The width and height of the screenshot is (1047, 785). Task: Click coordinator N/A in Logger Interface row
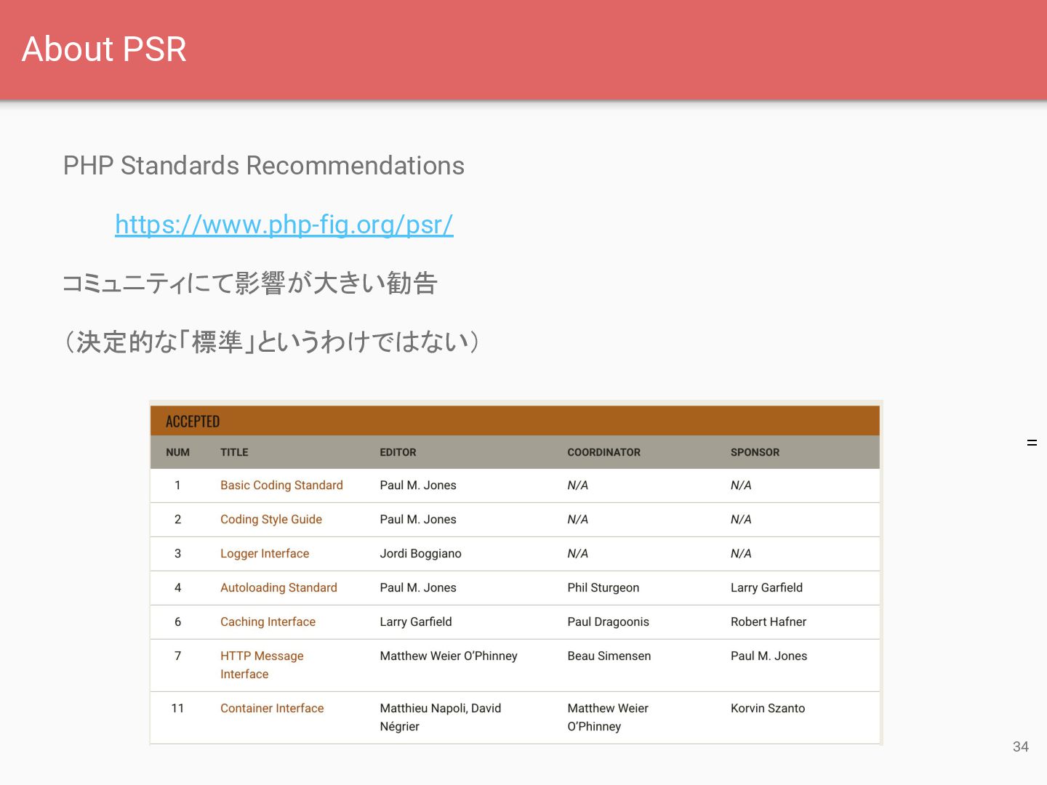click(577, 553)
